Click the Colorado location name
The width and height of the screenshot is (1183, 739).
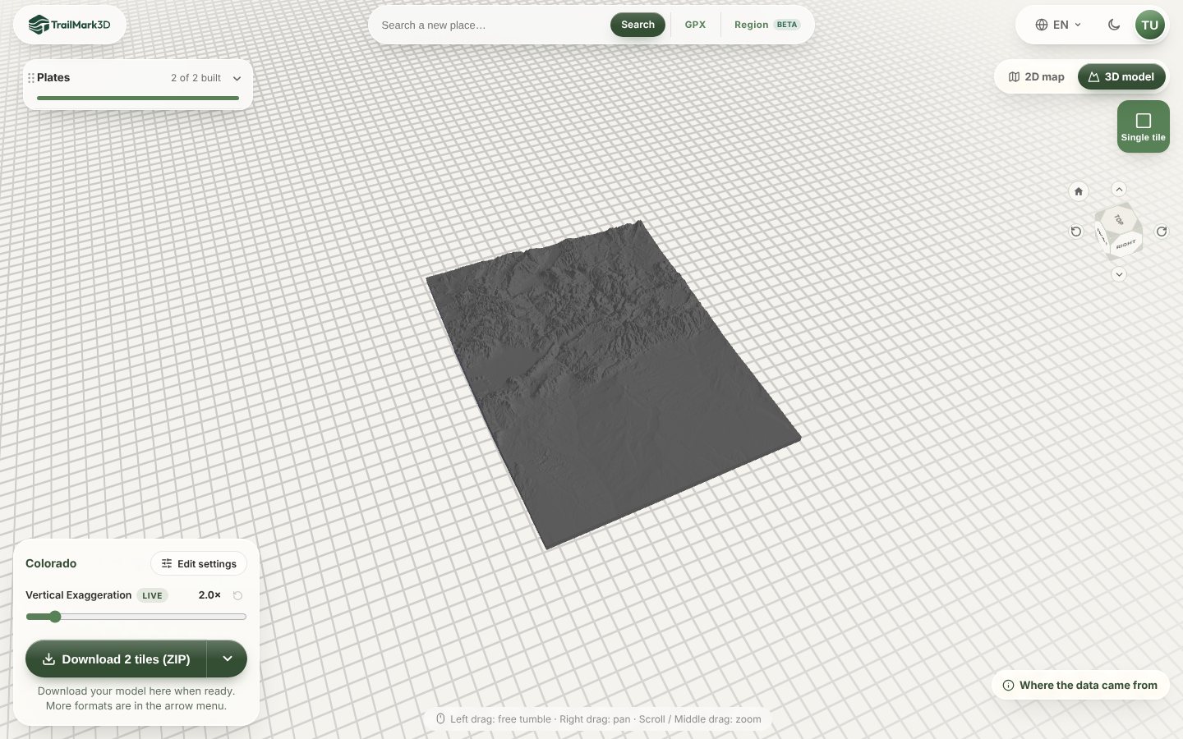click(x=51, y=563)
